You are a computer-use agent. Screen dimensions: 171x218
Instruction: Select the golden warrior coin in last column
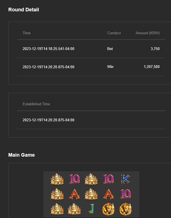point(125,209)
